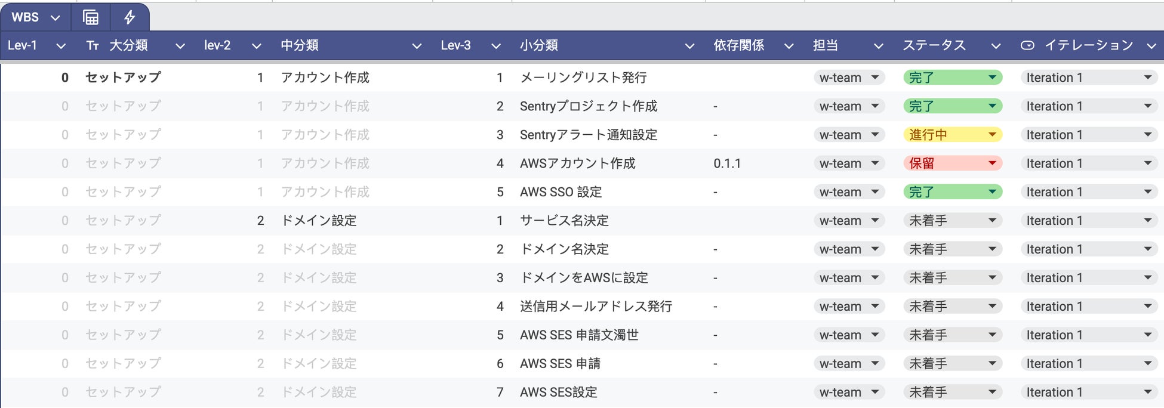Expand the ステータス column header dropdown
The image size is (1164, 408).
(x=996, y=46)
